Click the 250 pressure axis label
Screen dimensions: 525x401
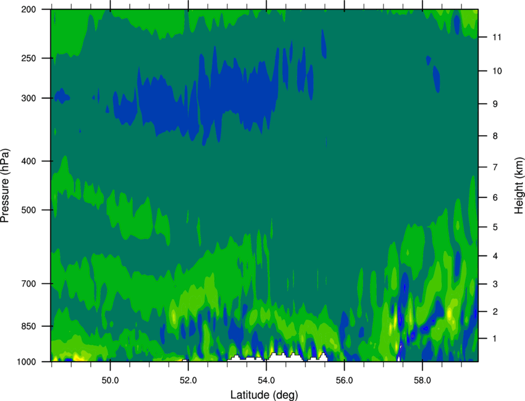point(28,58)
